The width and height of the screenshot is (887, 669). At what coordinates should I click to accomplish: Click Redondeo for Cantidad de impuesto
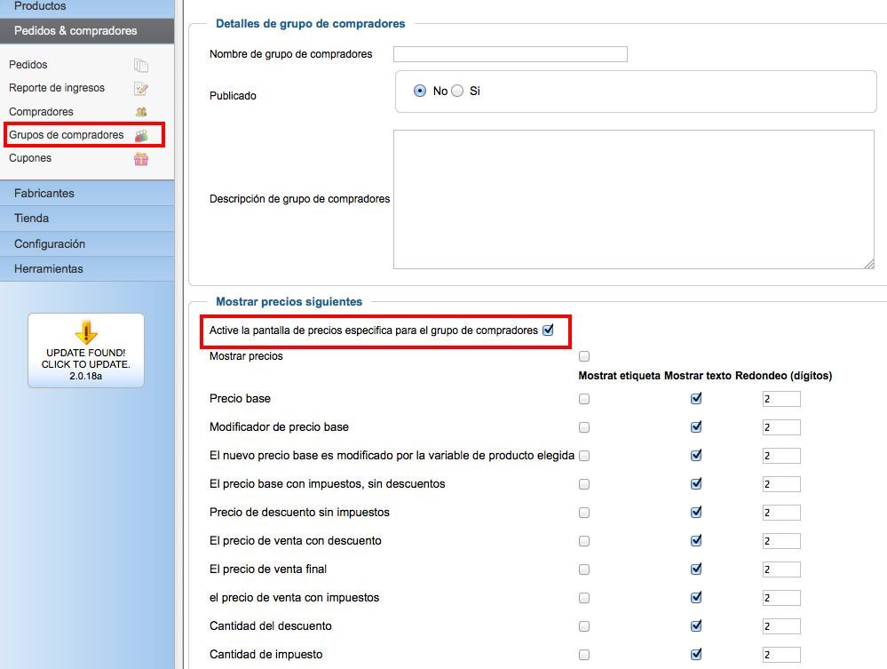pyautogui.click(x=781, y=655)
